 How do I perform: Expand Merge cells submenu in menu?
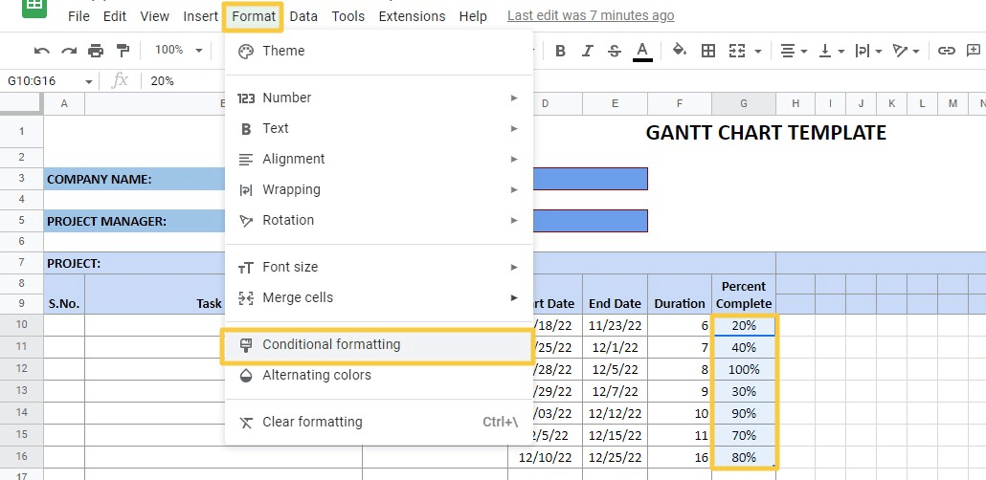[378, 297]
